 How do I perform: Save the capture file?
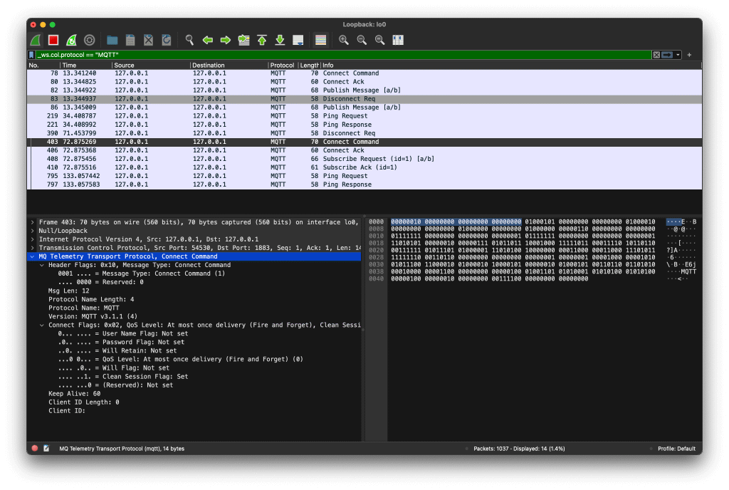(x=130, y=40)
